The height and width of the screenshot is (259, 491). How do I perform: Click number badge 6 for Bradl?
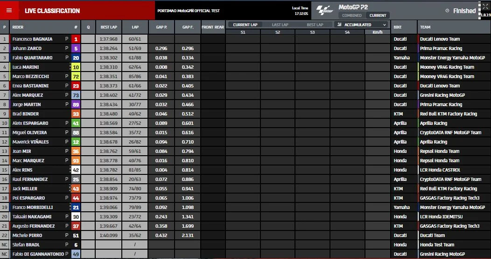tap(76, 245)
